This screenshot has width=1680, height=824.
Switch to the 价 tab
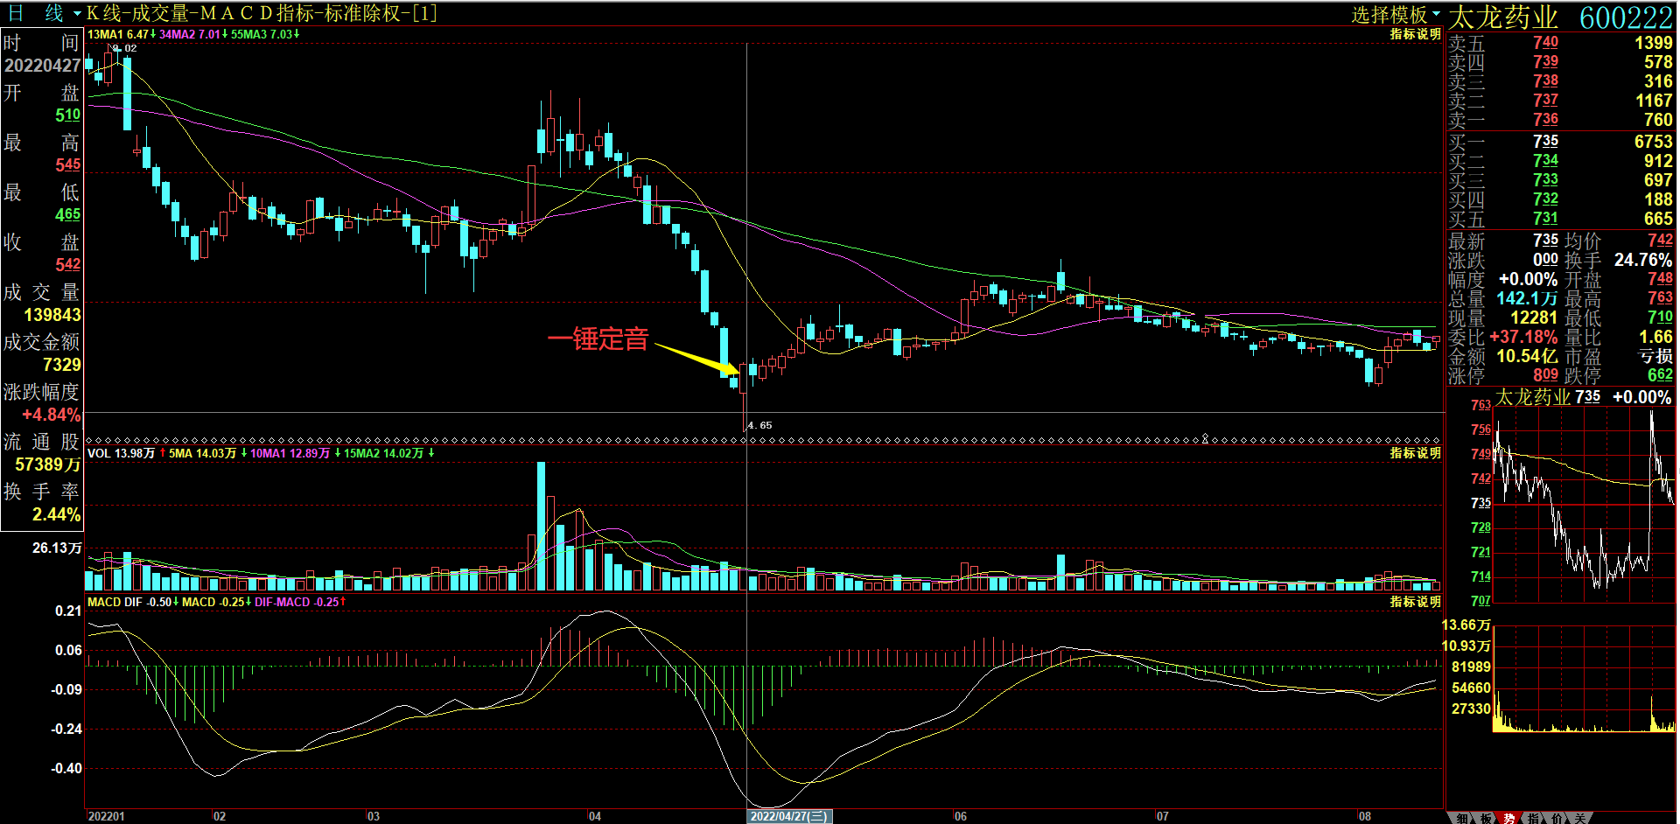coord(1557,818)
